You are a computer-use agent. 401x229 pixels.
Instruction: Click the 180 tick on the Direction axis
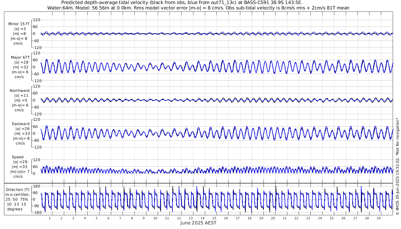pos(36,186)
